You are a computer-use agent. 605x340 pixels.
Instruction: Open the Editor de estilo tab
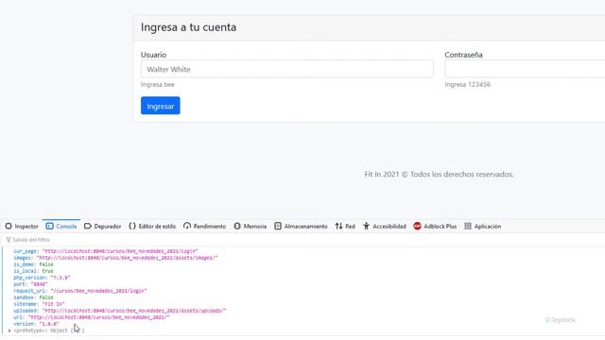152,227
